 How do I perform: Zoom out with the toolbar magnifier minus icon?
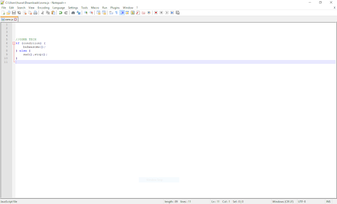pyautogui.click(x=91, y=13)
